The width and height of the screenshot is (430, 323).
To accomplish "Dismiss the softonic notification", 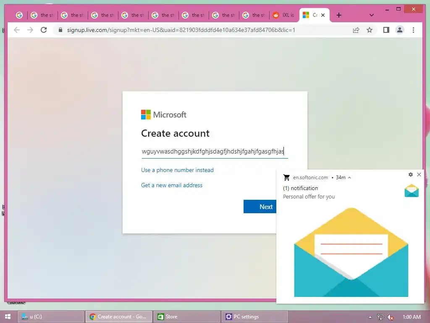I will [x=419, y=175].
